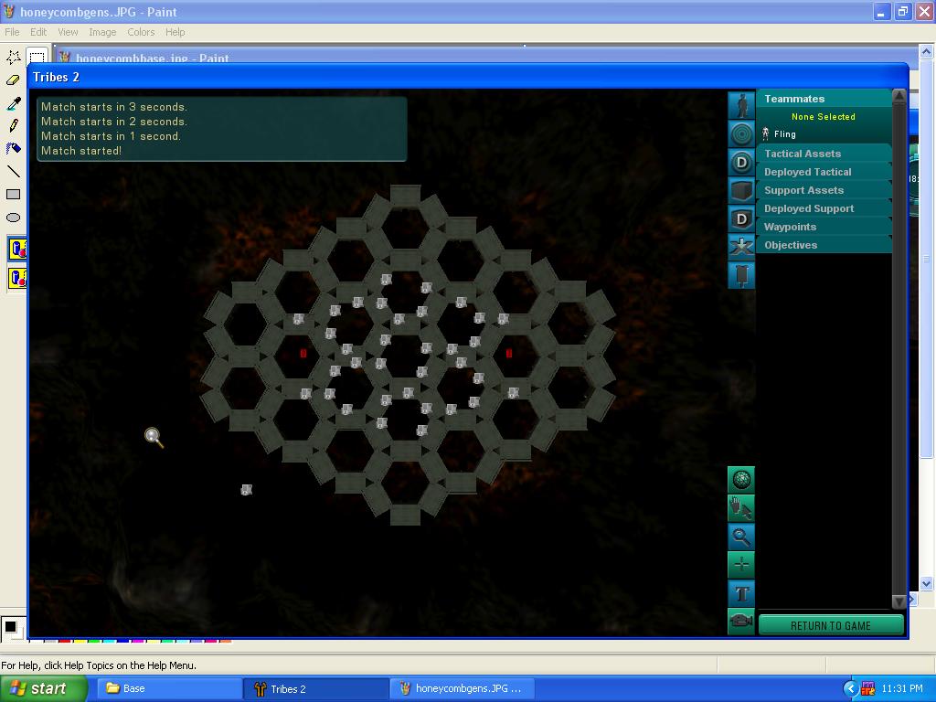Open the Help menu
The height and width of the screenshot is (702, 936).
175,32
